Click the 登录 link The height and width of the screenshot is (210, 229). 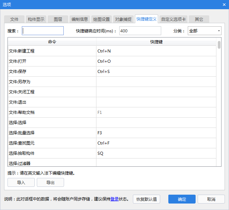click(114, 199)
